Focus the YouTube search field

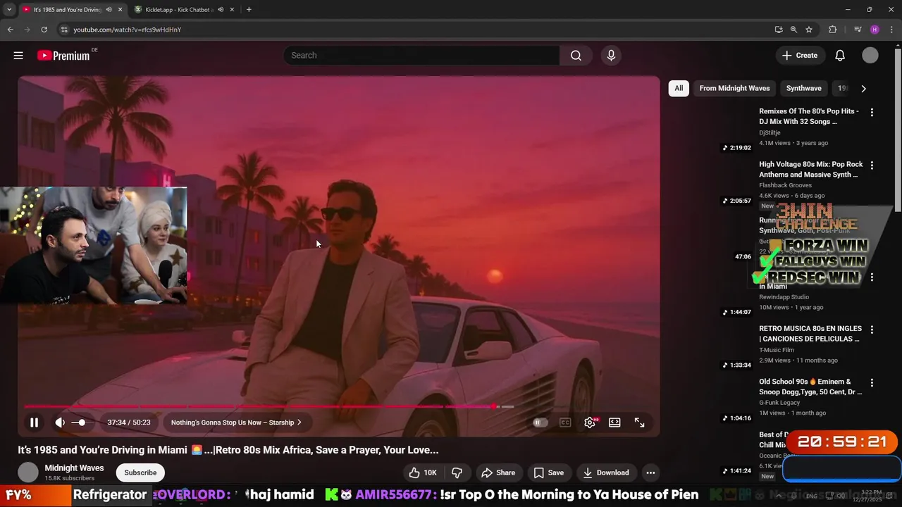[421, 56]
